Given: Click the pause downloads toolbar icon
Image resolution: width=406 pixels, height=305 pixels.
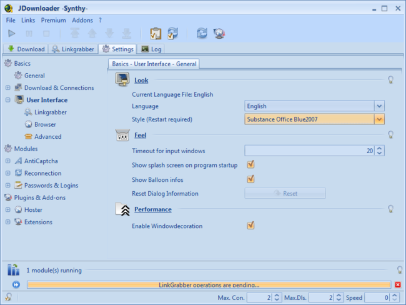Looking at the screenshot, I should pyautogui.click(x=29, y=33).
